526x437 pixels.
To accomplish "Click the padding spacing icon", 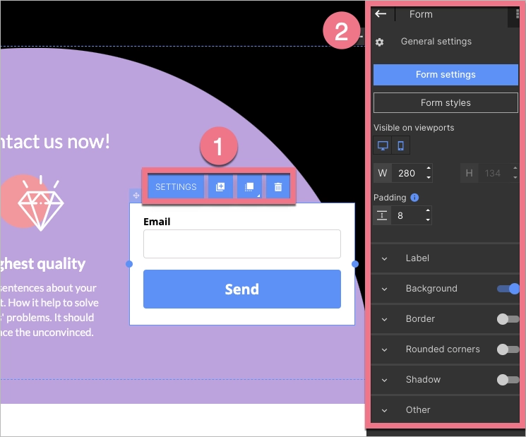I will pyautogui.click(x=382, y=215).
